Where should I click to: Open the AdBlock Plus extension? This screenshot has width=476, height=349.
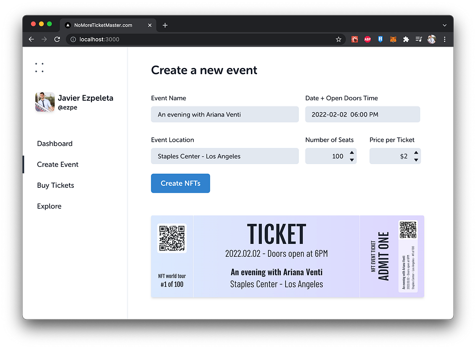pyautogui.click(x=367, y=39)
